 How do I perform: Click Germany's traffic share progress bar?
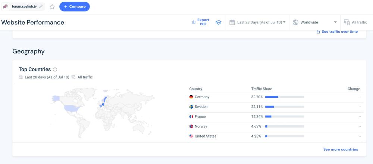(x=284, y=97)
